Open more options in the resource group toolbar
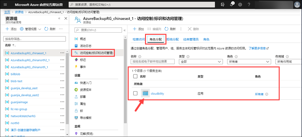 [x=61, y=29]
